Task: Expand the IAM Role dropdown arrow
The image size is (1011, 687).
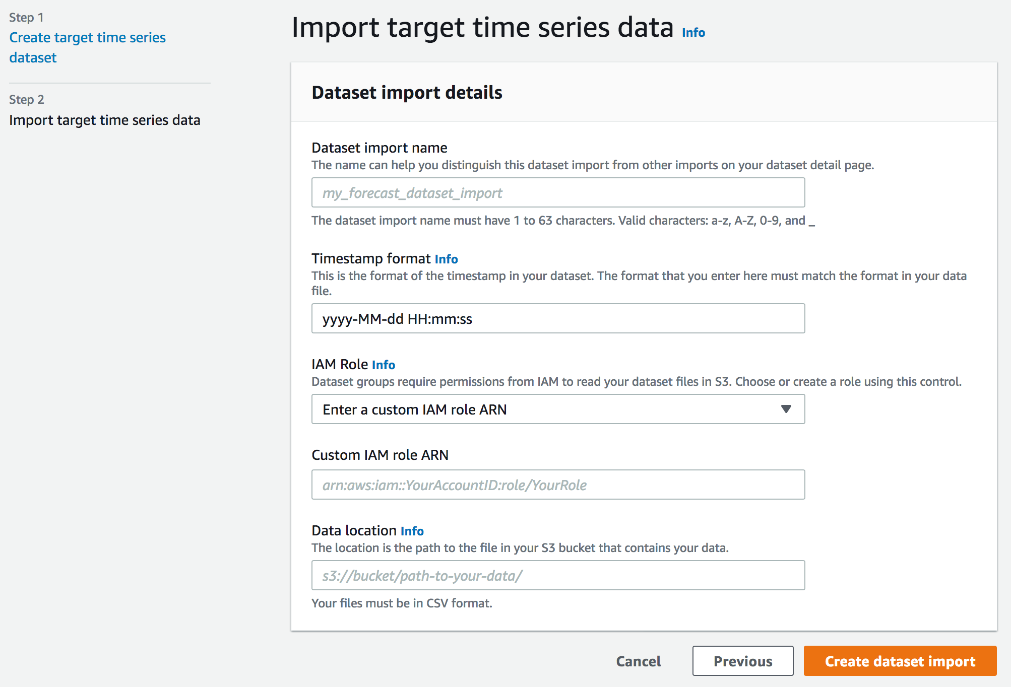Action: pos(786,409)
